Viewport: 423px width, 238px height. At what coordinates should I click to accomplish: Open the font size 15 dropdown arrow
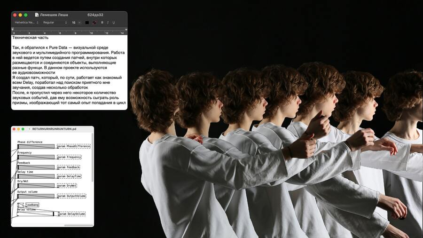click(x=79, y=23)
